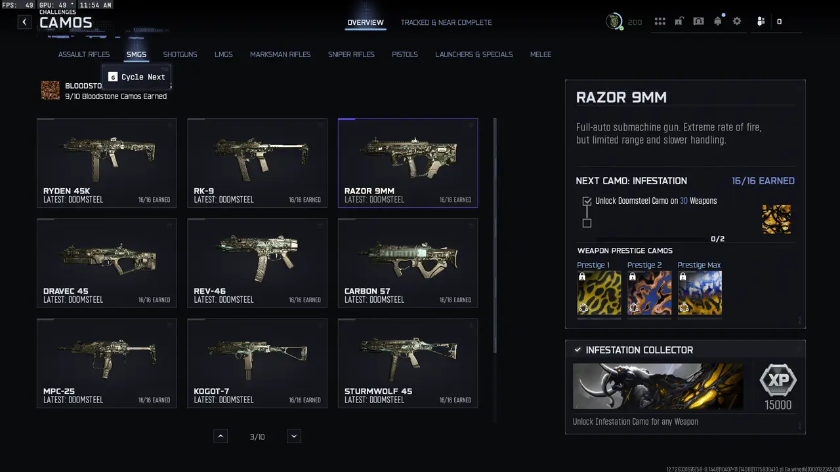Click the "200" player level number
The height and width of the screenshot is (472, 840).
(x=635, y=22)
